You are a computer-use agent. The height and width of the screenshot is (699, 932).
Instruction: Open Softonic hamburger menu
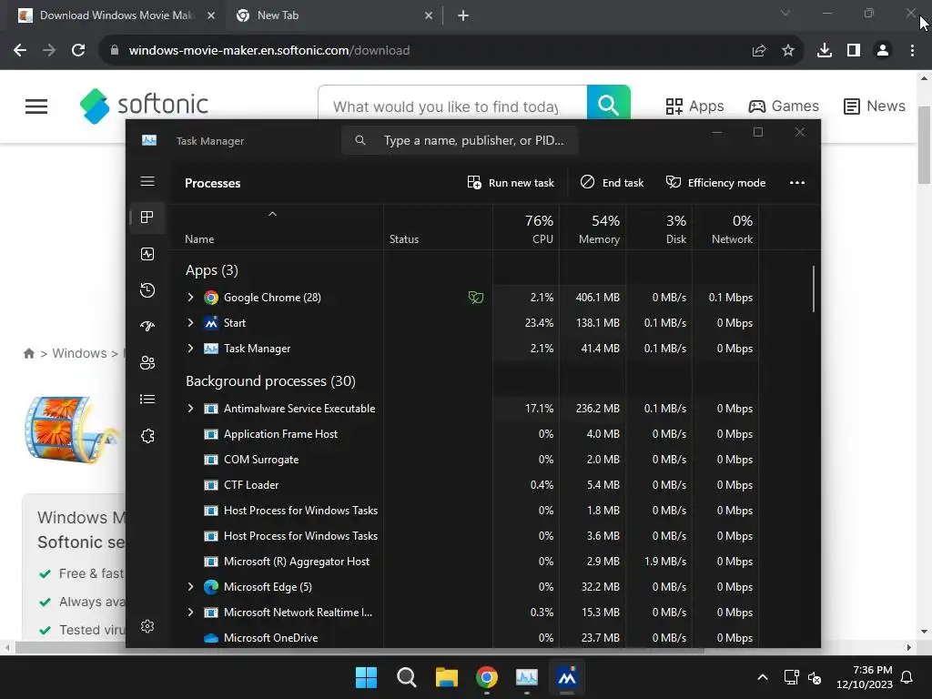pyautogui.click(x=36, y=106)
